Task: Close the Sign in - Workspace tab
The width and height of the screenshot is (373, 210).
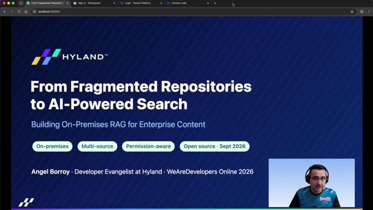Action: [x=114, y=3]
